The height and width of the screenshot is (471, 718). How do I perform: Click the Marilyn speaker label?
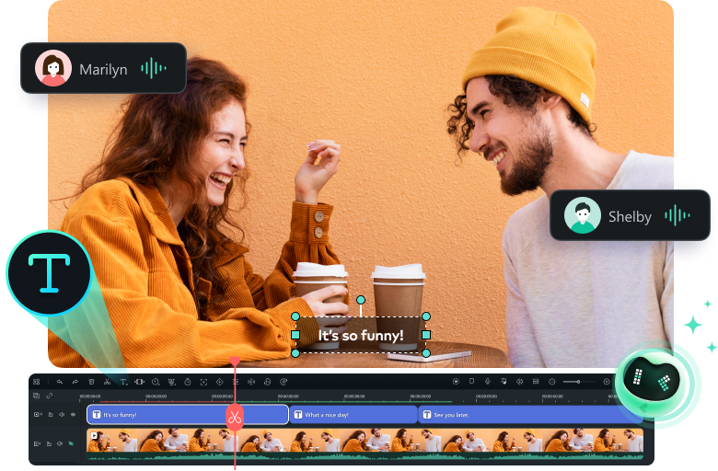103,68
